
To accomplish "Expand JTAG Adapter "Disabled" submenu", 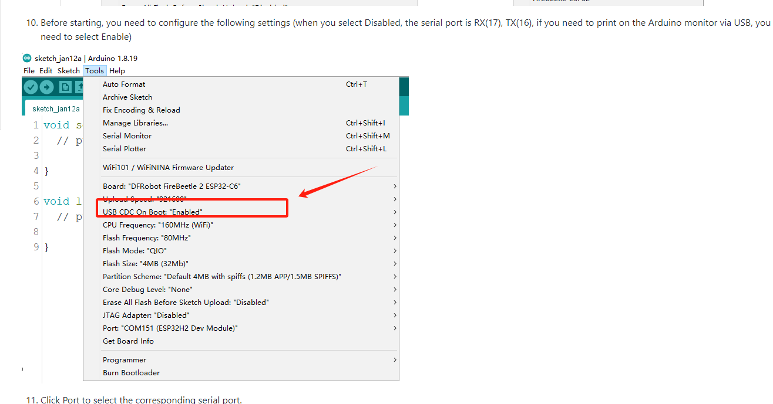I will pos(241,315).
